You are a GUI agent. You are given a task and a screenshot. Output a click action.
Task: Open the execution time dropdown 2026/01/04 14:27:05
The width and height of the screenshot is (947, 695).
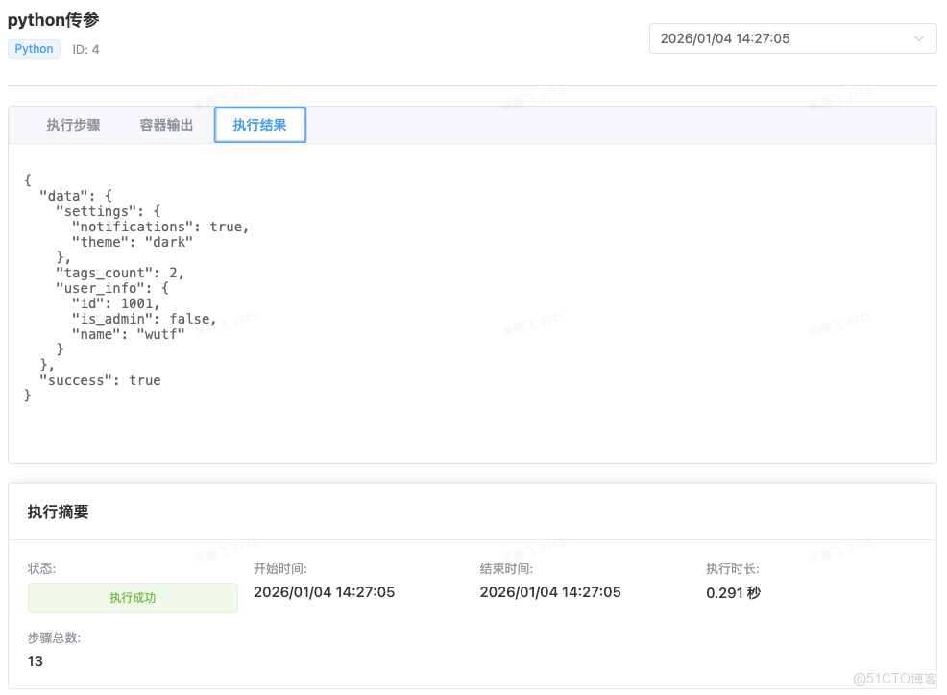tap(792, 38)
